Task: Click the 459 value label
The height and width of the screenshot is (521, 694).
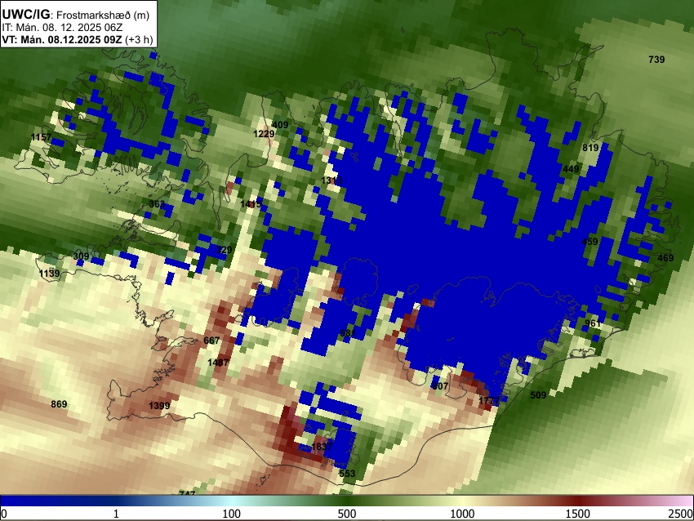Action: point(589,242)
